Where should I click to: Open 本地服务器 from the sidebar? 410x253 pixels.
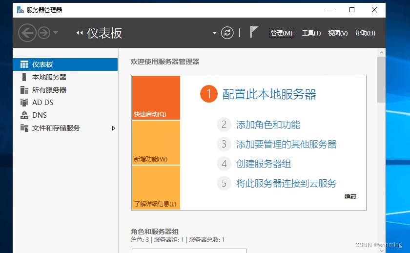click(x=49, y=77)
